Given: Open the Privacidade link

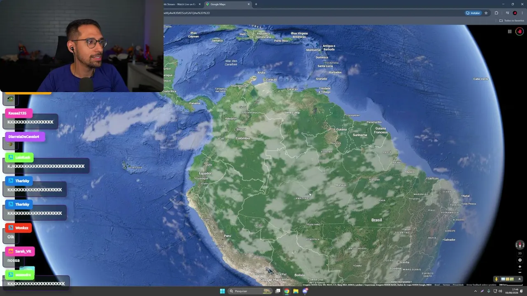Looking at the screenshot, I should 458,284.
